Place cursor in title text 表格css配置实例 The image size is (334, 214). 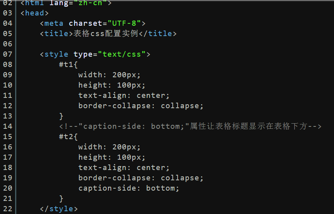(x=106, y=34)
